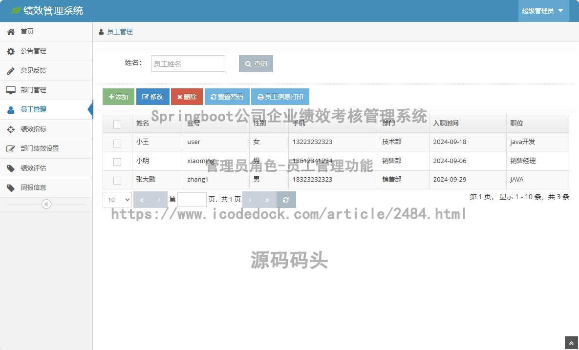Open 周报信息 from the sidebar
The width and height of the screenshot is (579, 350).
(x=46, y=188)
